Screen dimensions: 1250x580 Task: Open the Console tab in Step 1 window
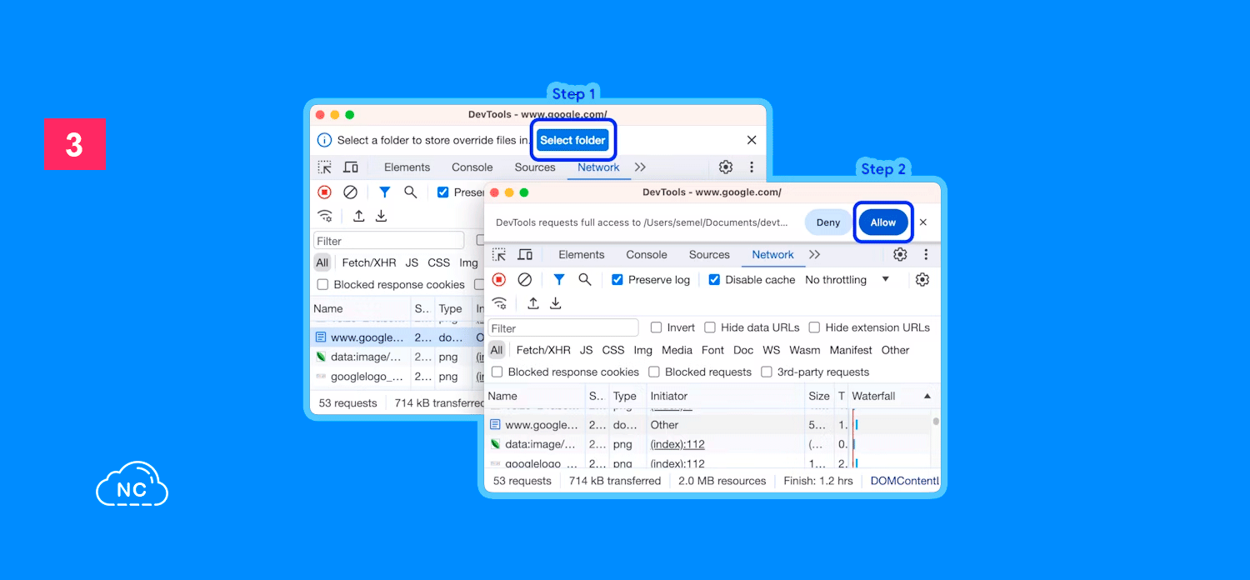(472, 167)
